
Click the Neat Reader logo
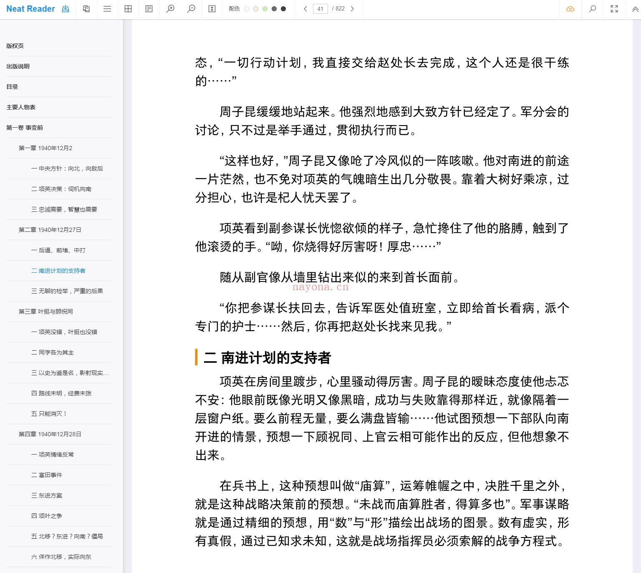pyautogui.click(x=30, y=9)
